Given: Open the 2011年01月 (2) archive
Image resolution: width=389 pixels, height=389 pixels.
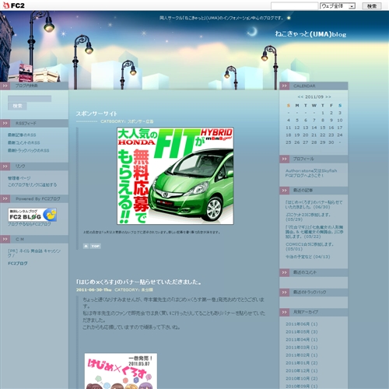Looking at the screenshot, I should tap(302, 363).
